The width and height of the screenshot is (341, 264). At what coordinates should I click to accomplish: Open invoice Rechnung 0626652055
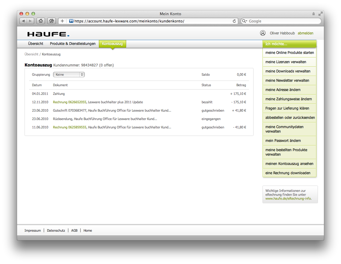(x=70, y=102)
